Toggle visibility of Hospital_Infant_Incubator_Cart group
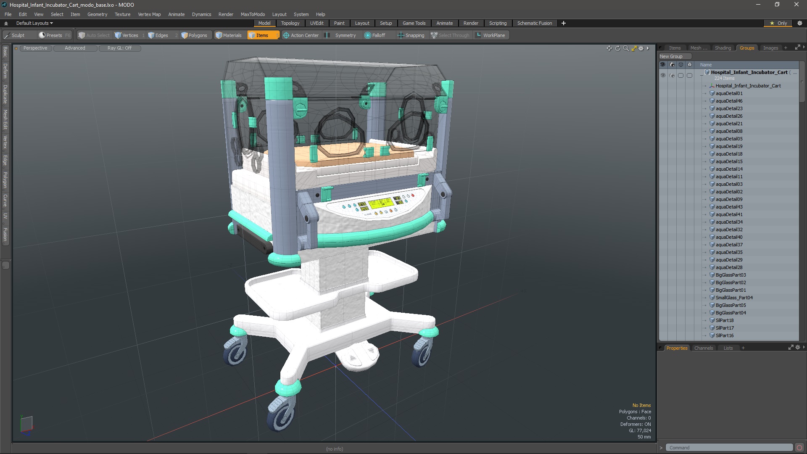 (663, 76)
